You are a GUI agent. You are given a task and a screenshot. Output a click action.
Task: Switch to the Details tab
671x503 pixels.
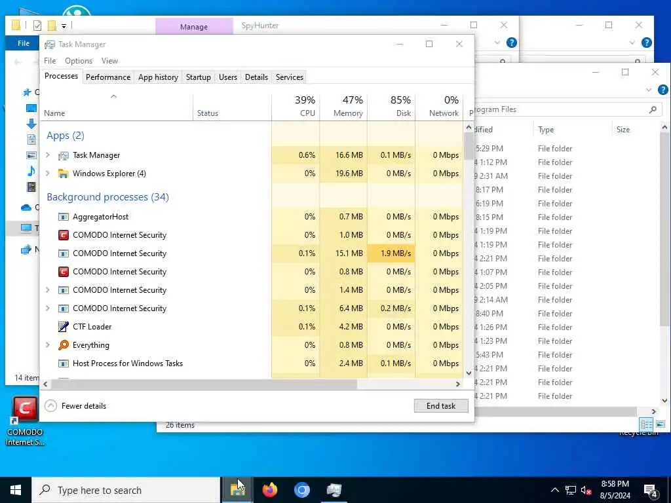[256, 77]
